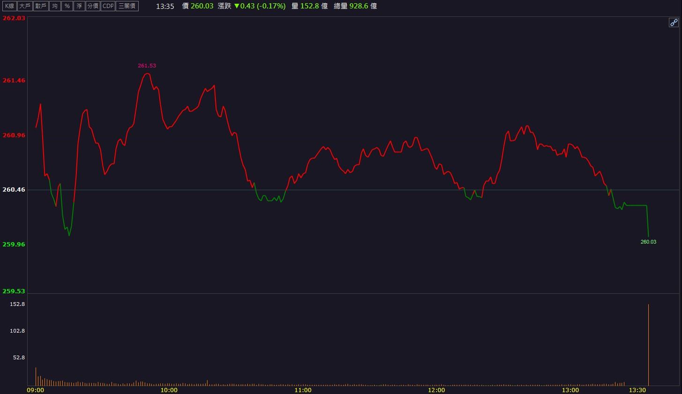Click the change value ▼0.43 (-0.17%)
The image size is (682, 394).
tap(259, 6)
